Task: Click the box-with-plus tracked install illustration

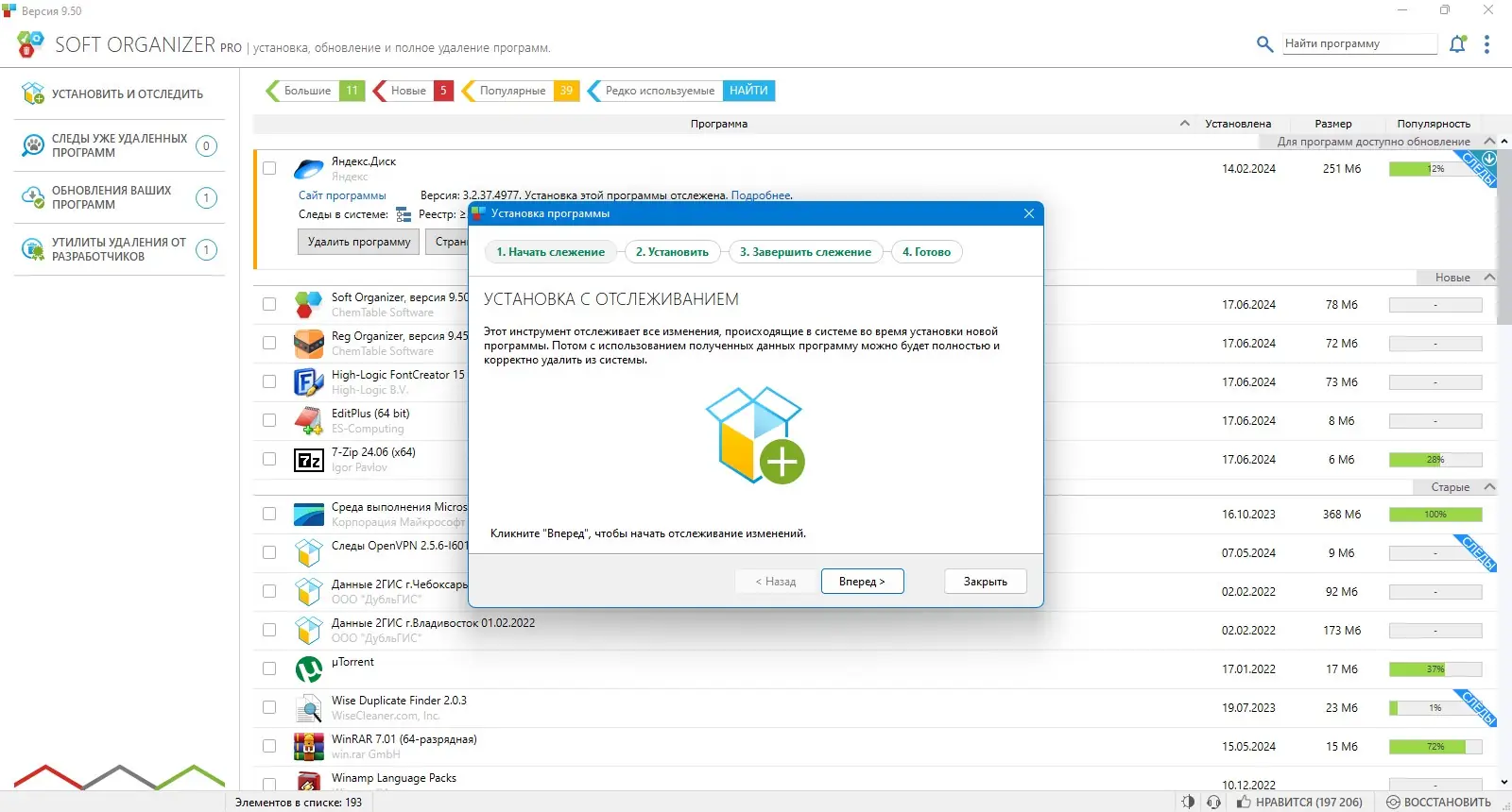Action: click(x=756, y=435)
